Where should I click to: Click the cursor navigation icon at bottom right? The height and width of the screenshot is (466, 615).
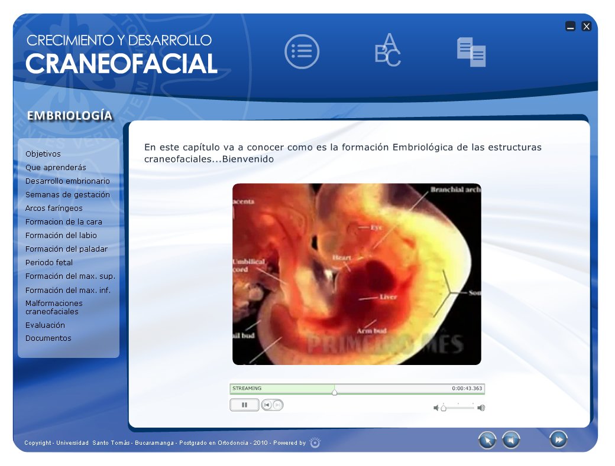tap(487, 441)
